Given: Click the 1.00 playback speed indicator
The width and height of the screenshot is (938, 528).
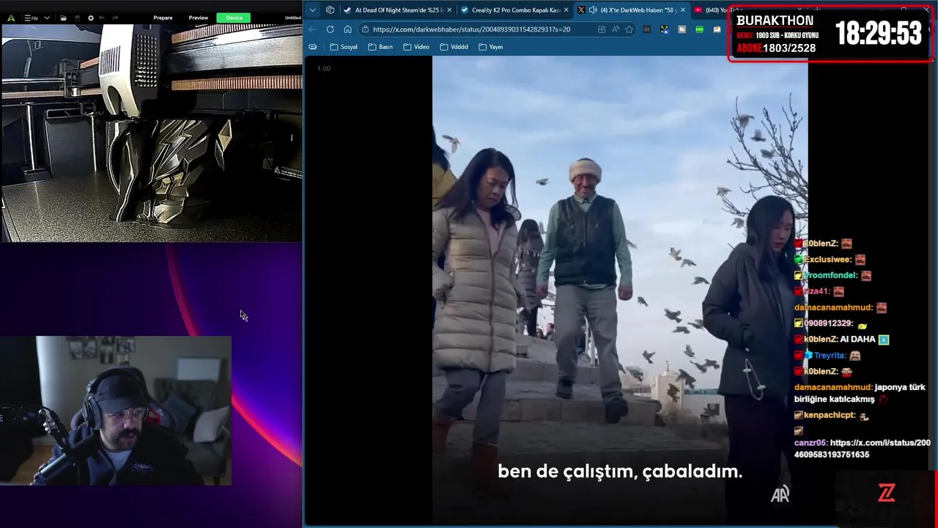Looking at the screenshot, I should (x=323, y=68).
